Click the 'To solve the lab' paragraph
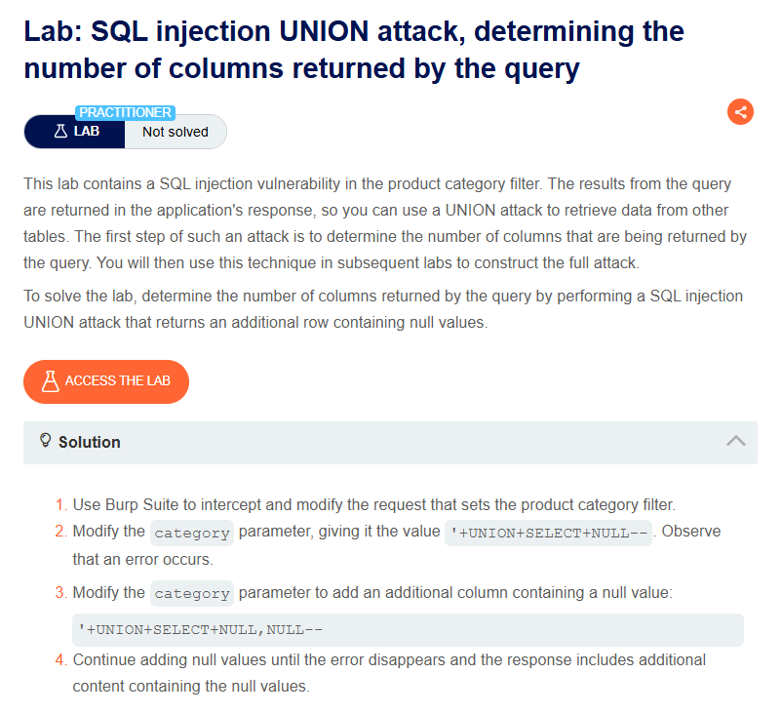 [383, 309]
